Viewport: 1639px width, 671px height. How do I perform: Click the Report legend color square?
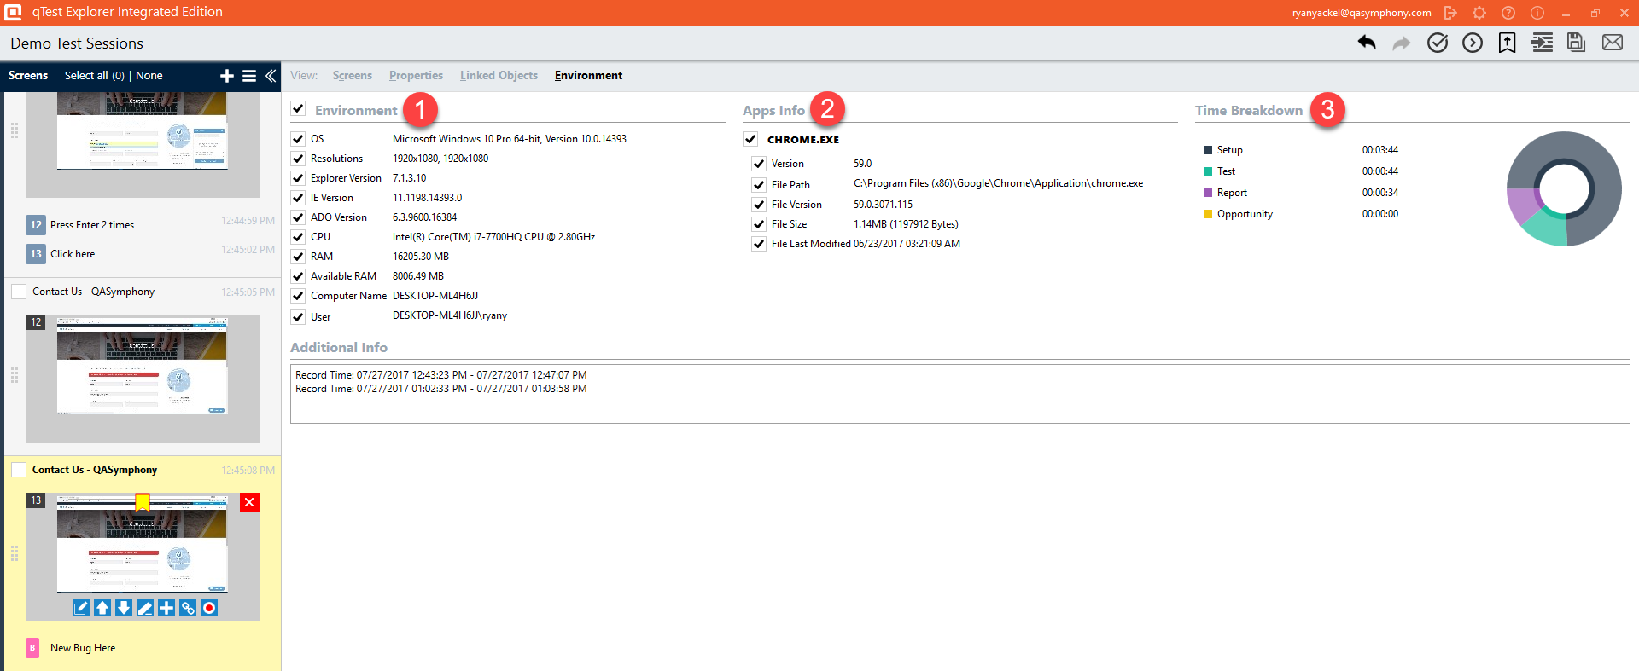pyautogui.click(x=1208, y=193)
